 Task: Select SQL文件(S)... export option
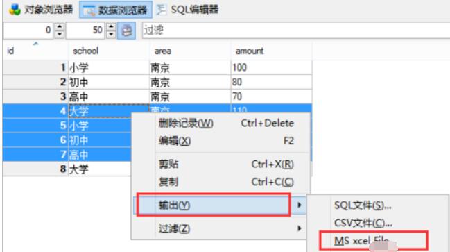pyautogui.click(x=377, y=205)
